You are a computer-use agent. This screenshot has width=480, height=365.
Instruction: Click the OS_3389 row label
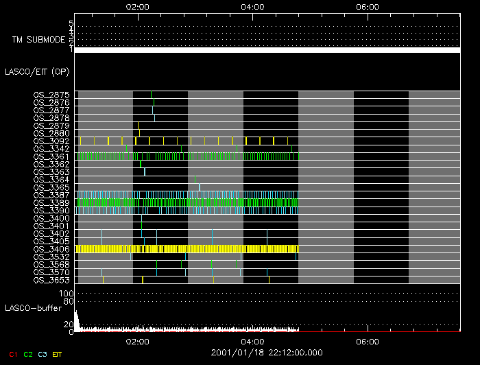coord(51,203)
